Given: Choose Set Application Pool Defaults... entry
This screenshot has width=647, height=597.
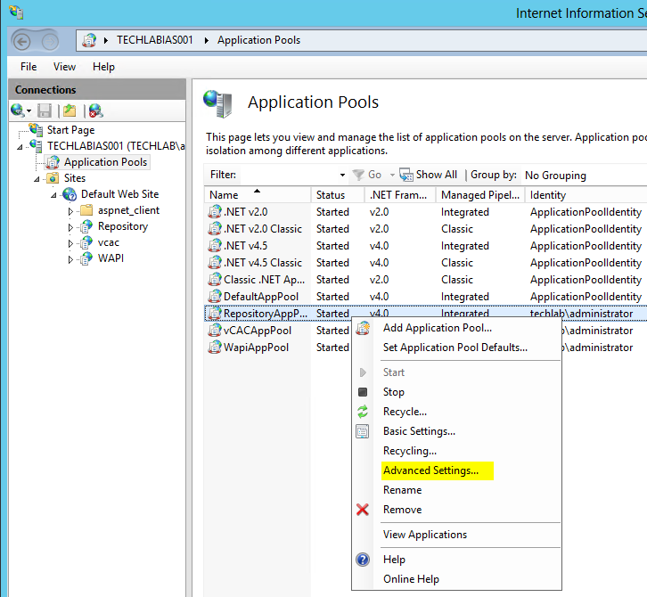Looking at the screenshot, I should point(455,348).
